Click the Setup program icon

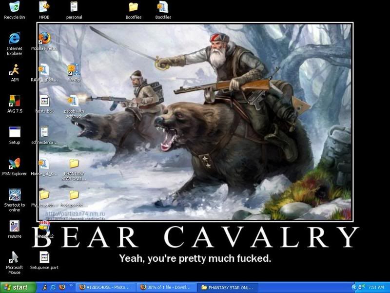pyautogui.click(x=15, y=132)
